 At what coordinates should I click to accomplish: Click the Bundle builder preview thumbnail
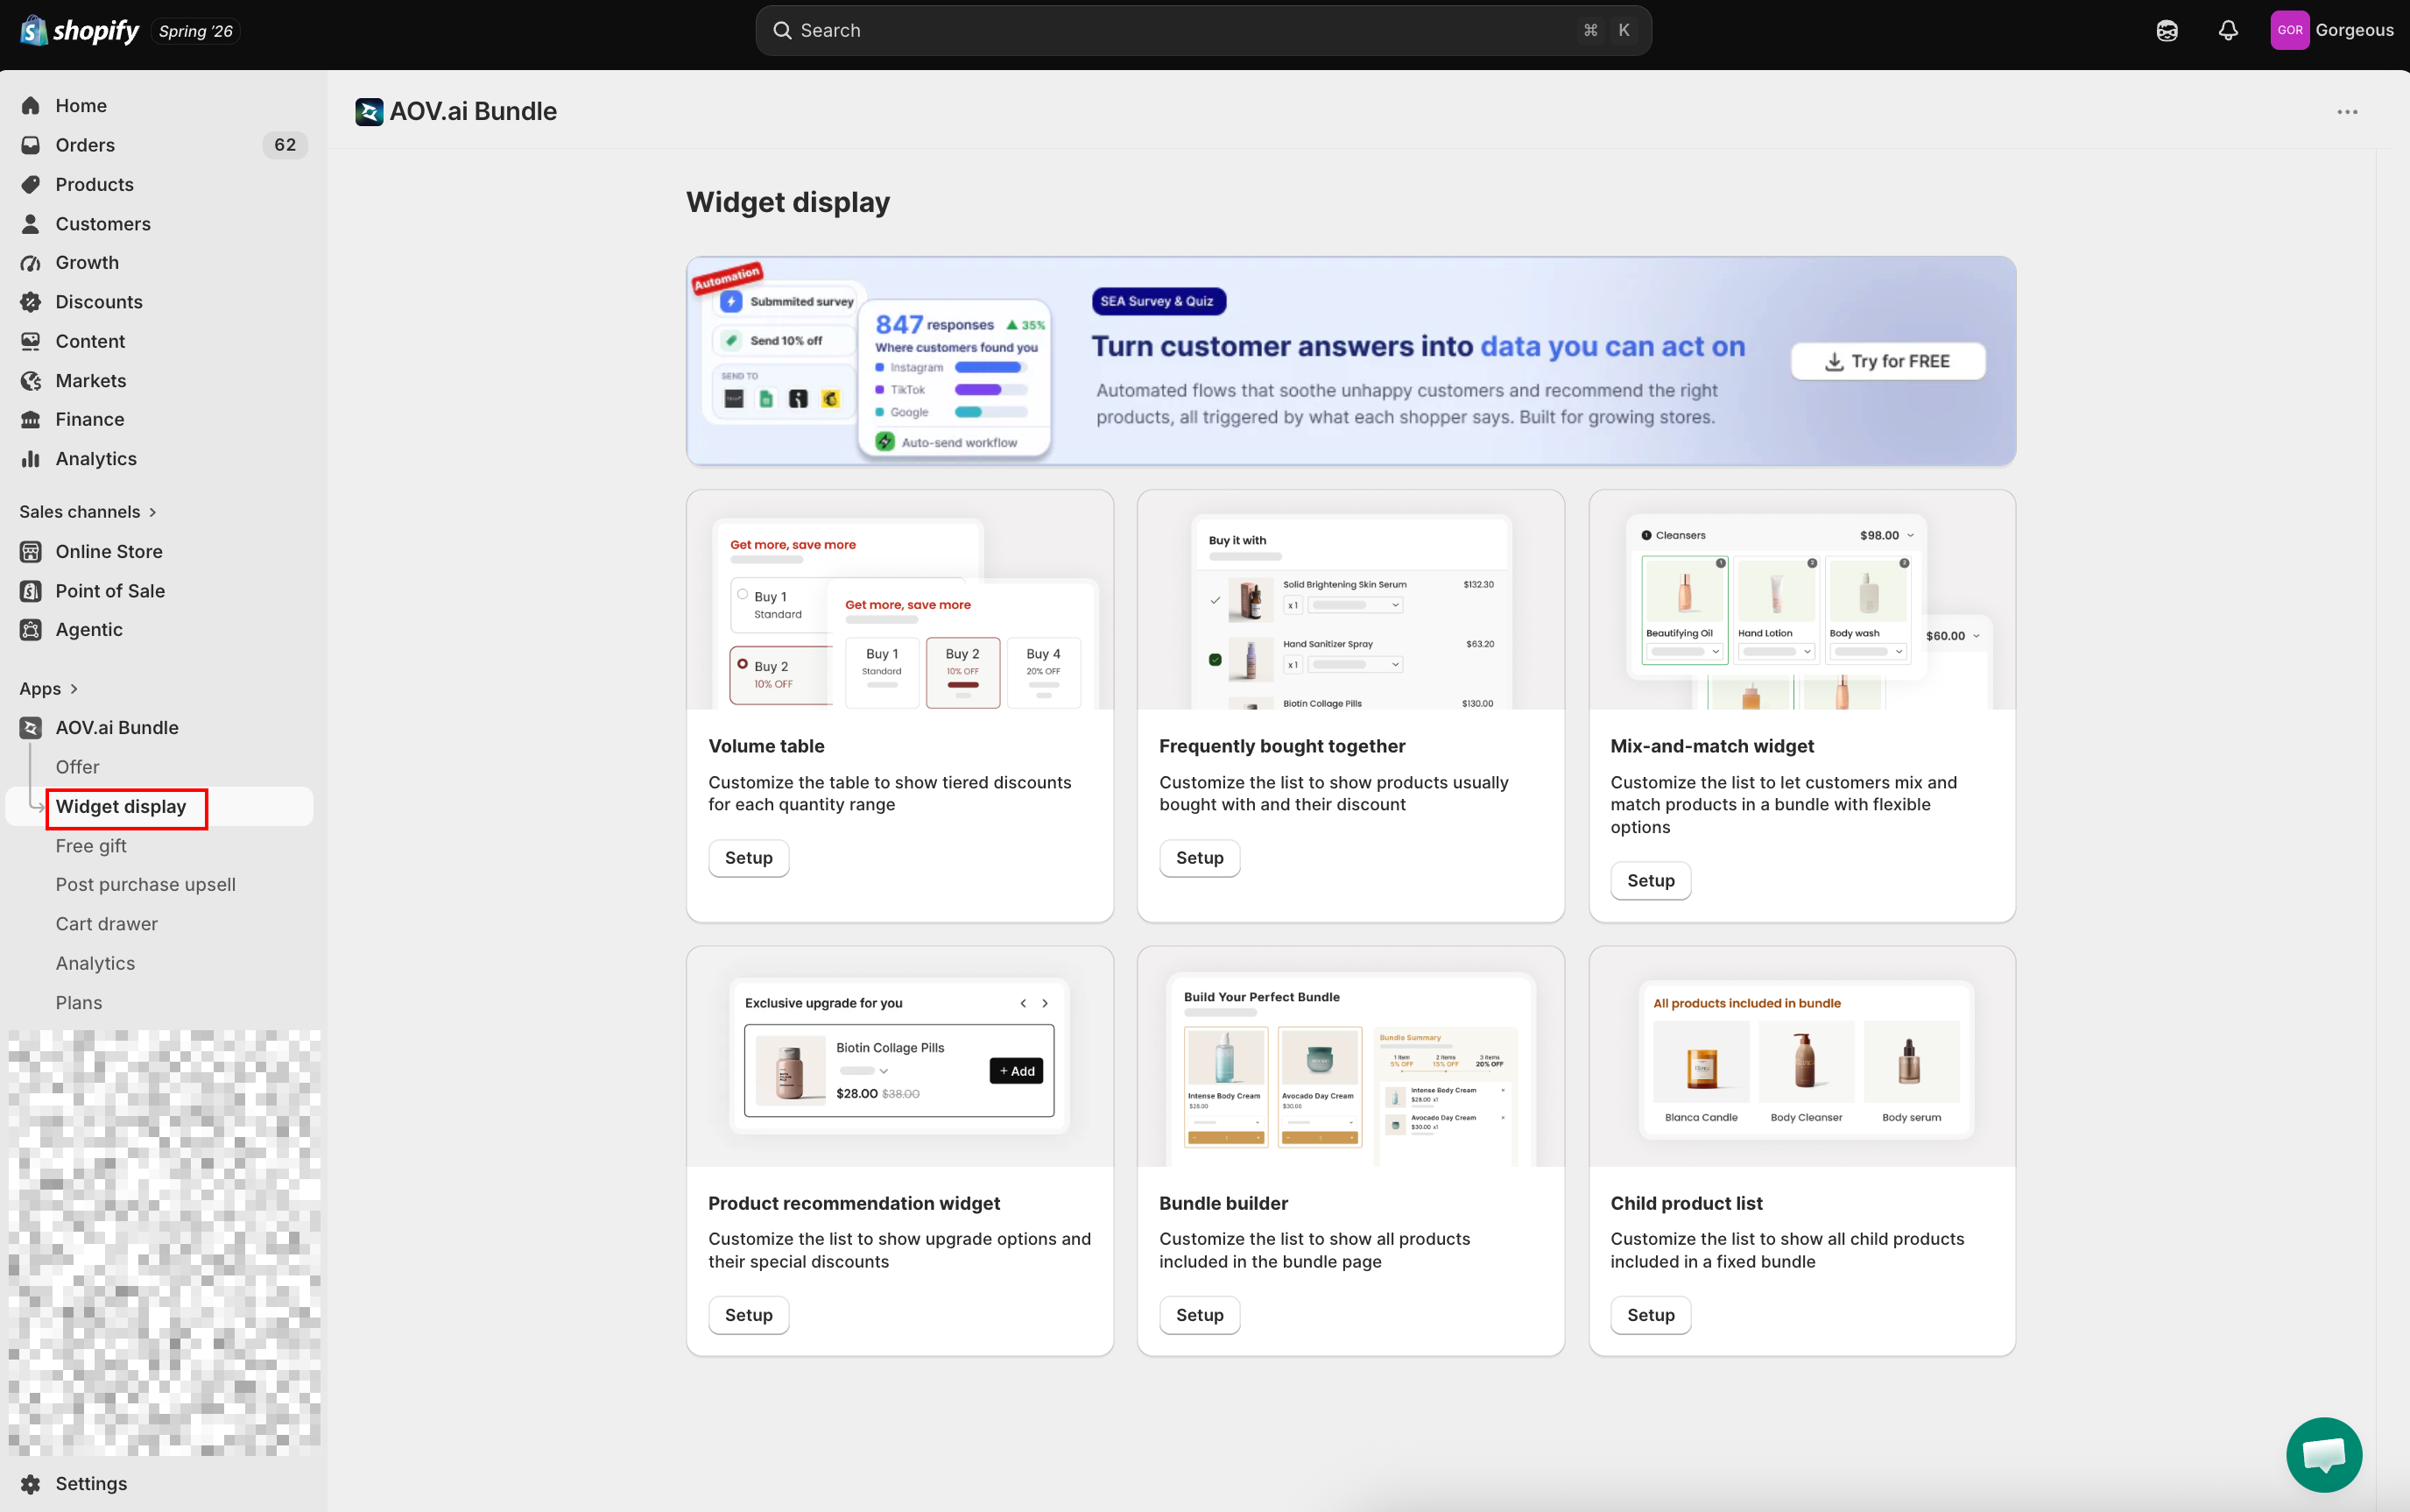click(x=1350, y=1057)
